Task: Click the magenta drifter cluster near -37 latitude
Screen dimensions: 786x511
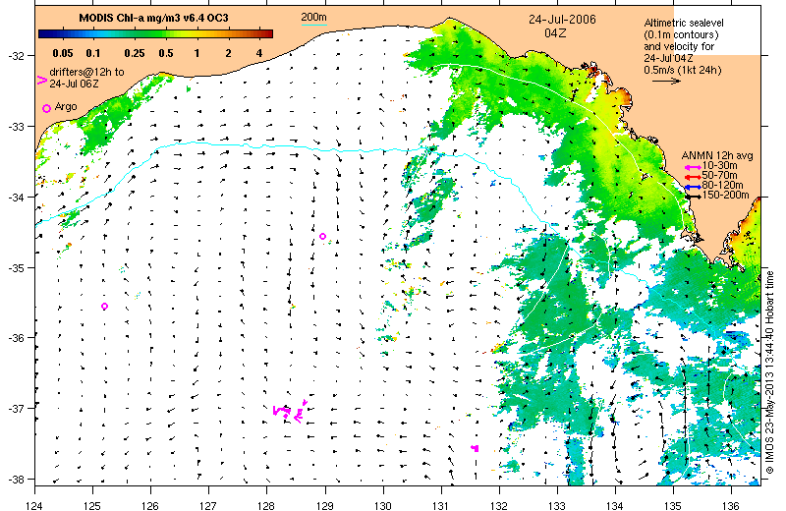Action: click(290, 412)
